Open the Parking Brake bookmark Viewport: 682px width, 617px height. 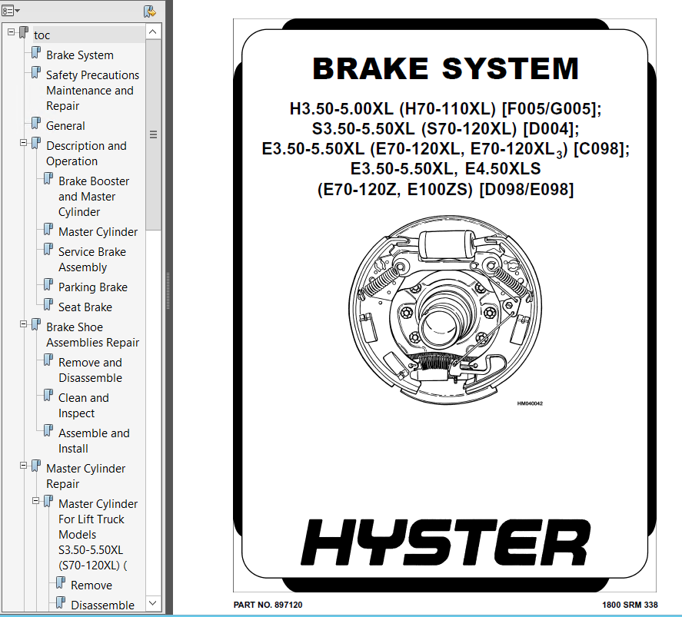tap(92, 287)
